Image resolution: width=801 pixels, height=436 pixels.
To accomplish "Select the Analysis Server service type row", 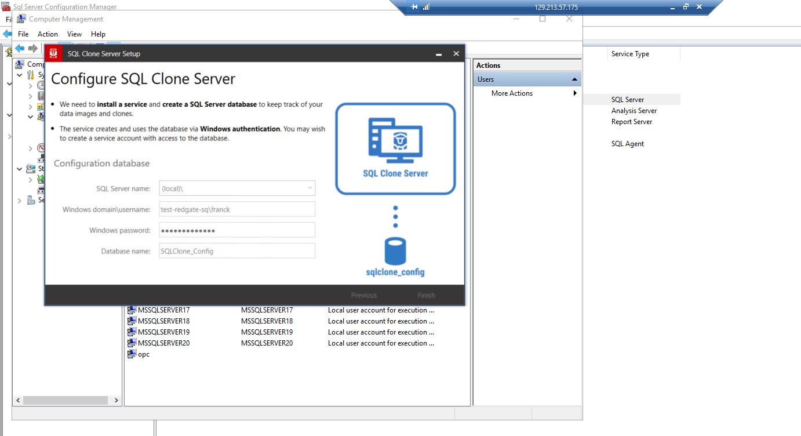I will pyautogui.click(x=634, y=111).
